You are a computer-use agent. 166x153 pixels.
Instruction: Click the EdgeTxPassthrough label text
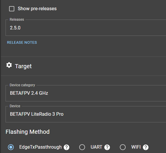point(40,147)
